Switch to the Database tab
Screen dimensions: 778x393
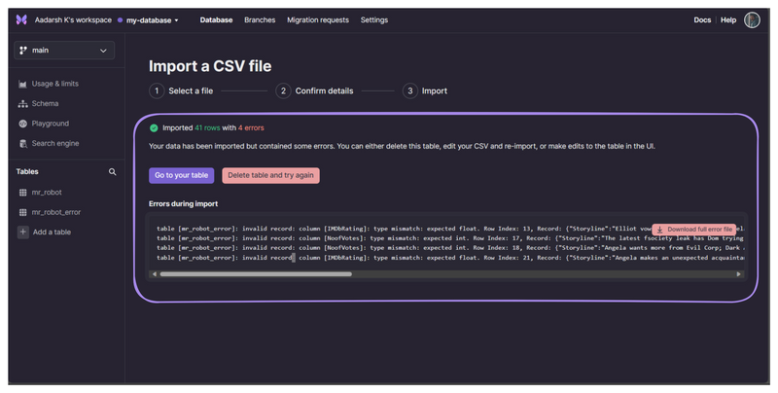coord(216,19)
